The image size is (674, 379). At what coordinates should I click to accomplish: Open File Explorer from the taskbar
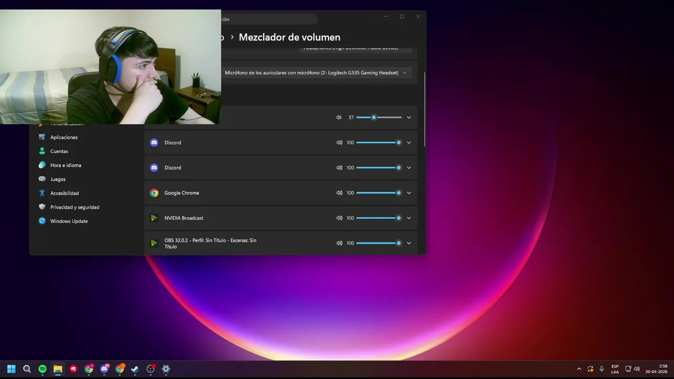click(58, 369)
